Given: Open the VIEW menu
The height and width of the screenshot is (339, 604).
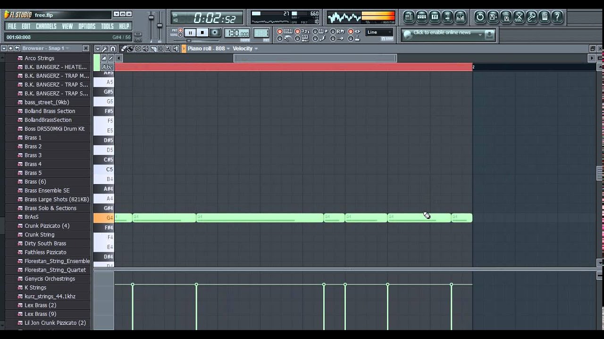Looking at the screenshot, I should point(67,26).
